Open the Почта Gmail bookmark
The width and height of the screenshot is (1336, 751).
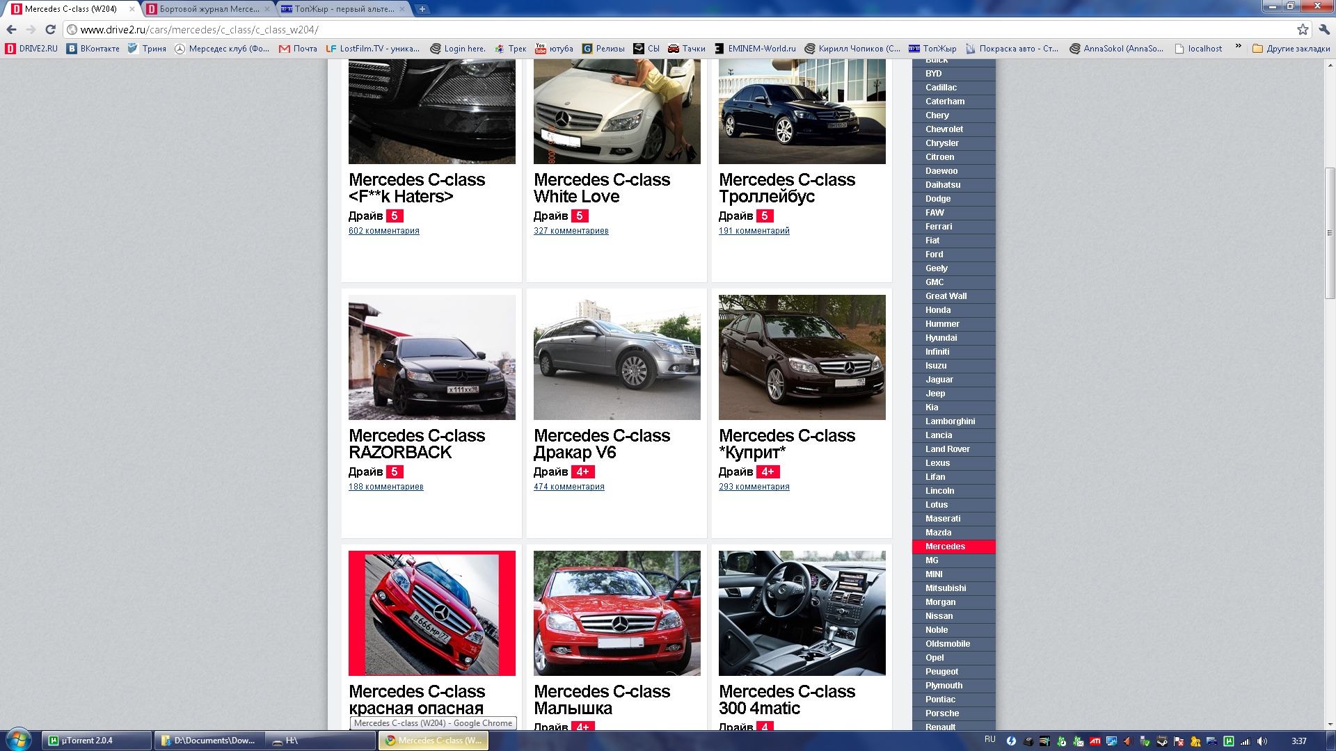(298, 49)
